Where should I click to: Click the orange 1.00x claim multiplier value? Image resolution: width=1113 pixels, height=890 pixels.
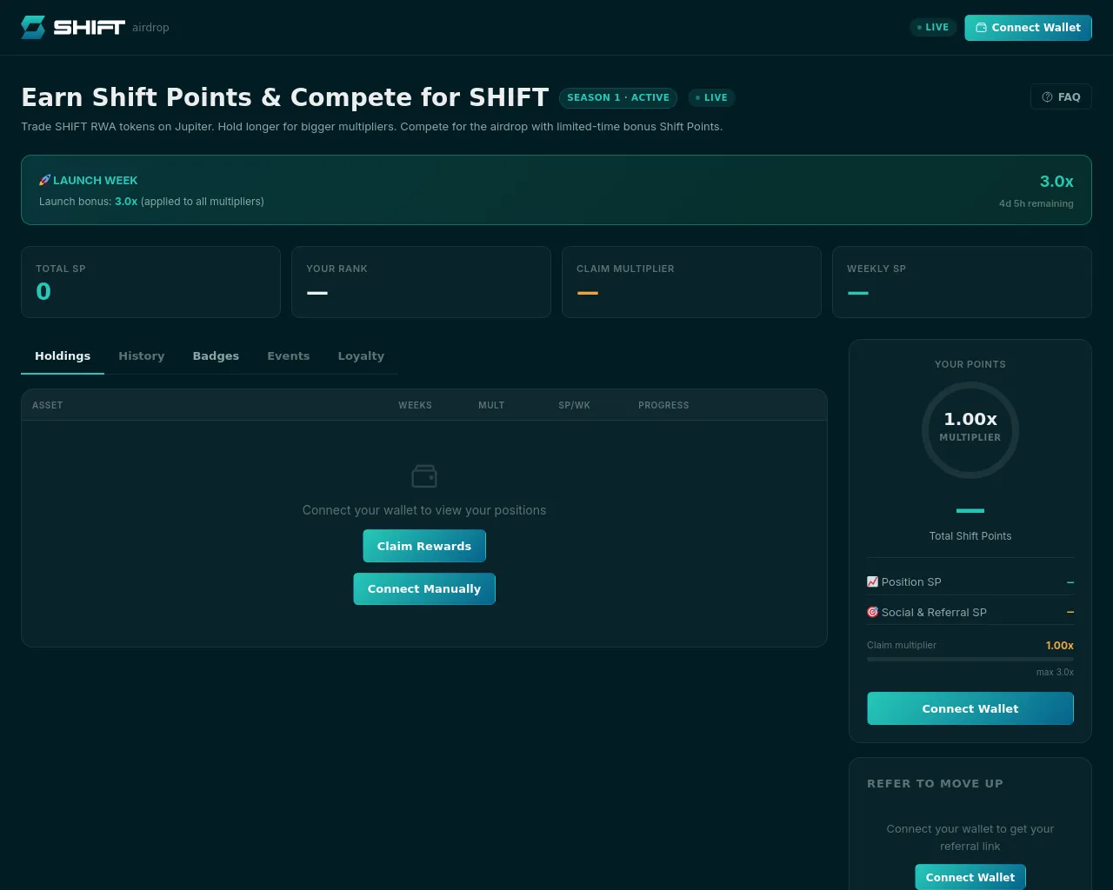[x=1060, y=645]
